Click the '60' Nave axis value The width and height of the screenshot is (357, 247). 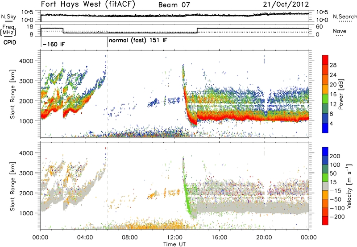(x=320, y=27)
